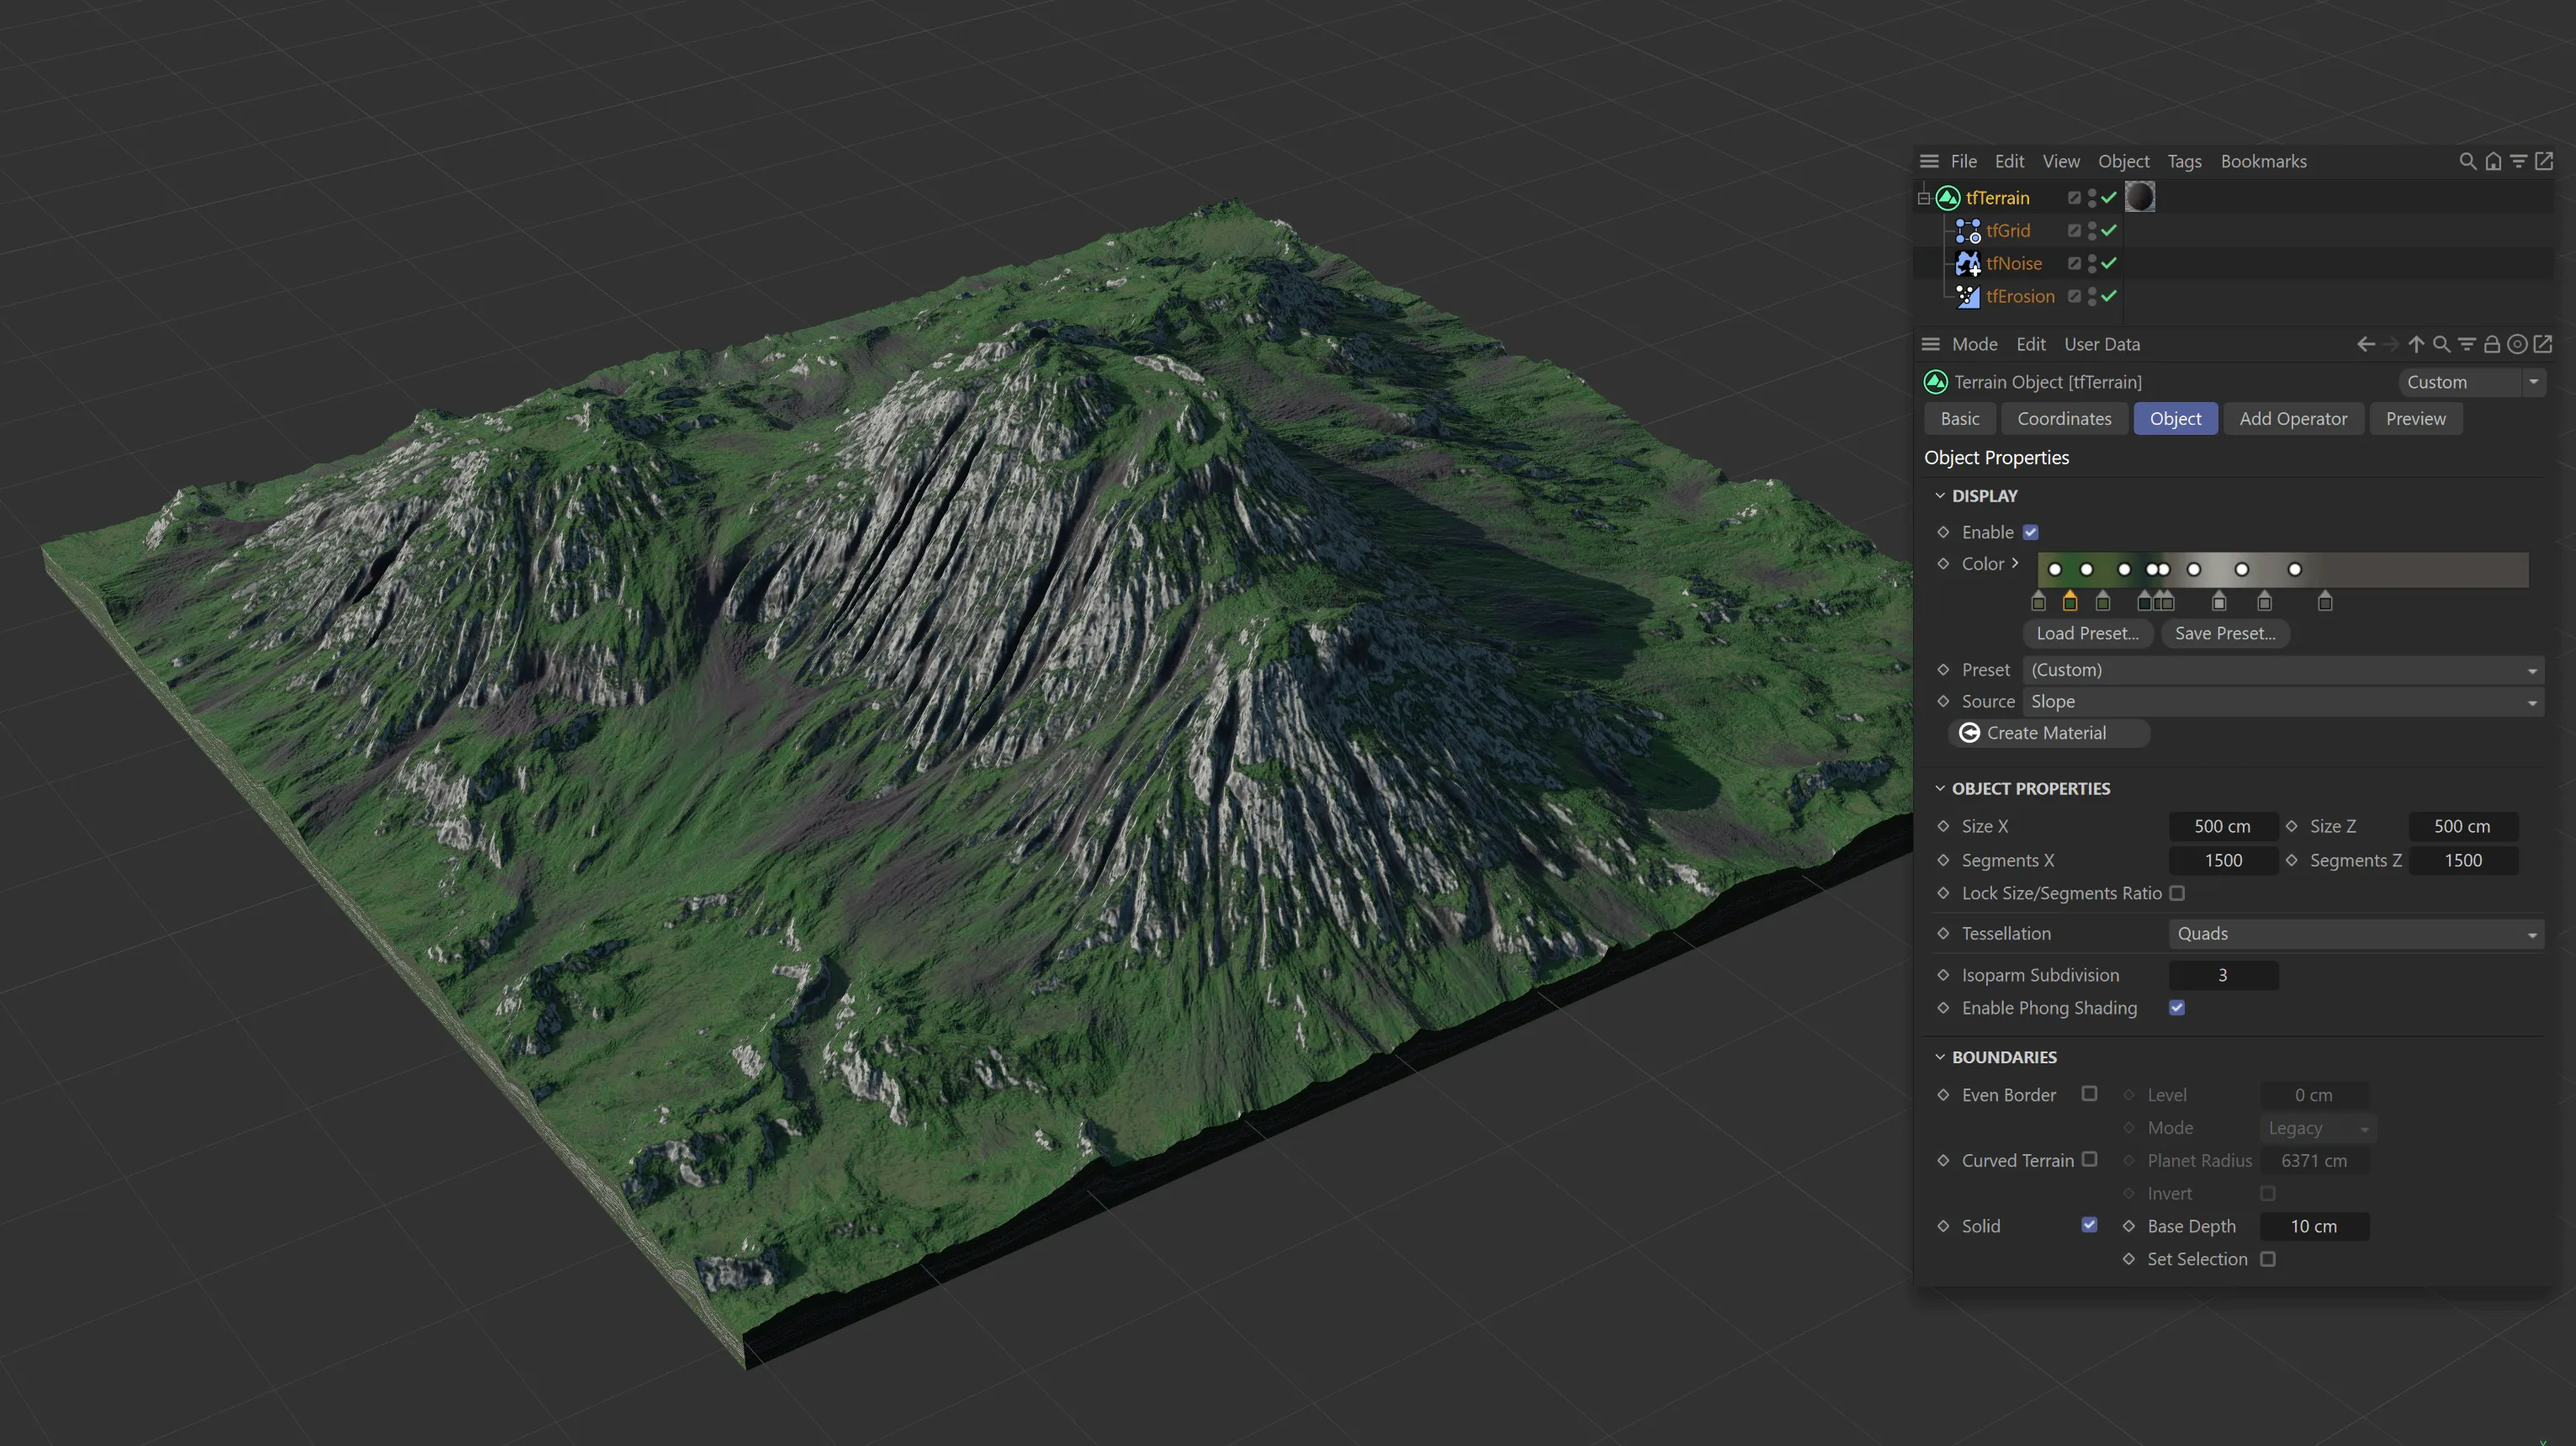Click the Attribute Manager up arrow
This screenshot has height=1446, width=2576.
coord(2416,344)
